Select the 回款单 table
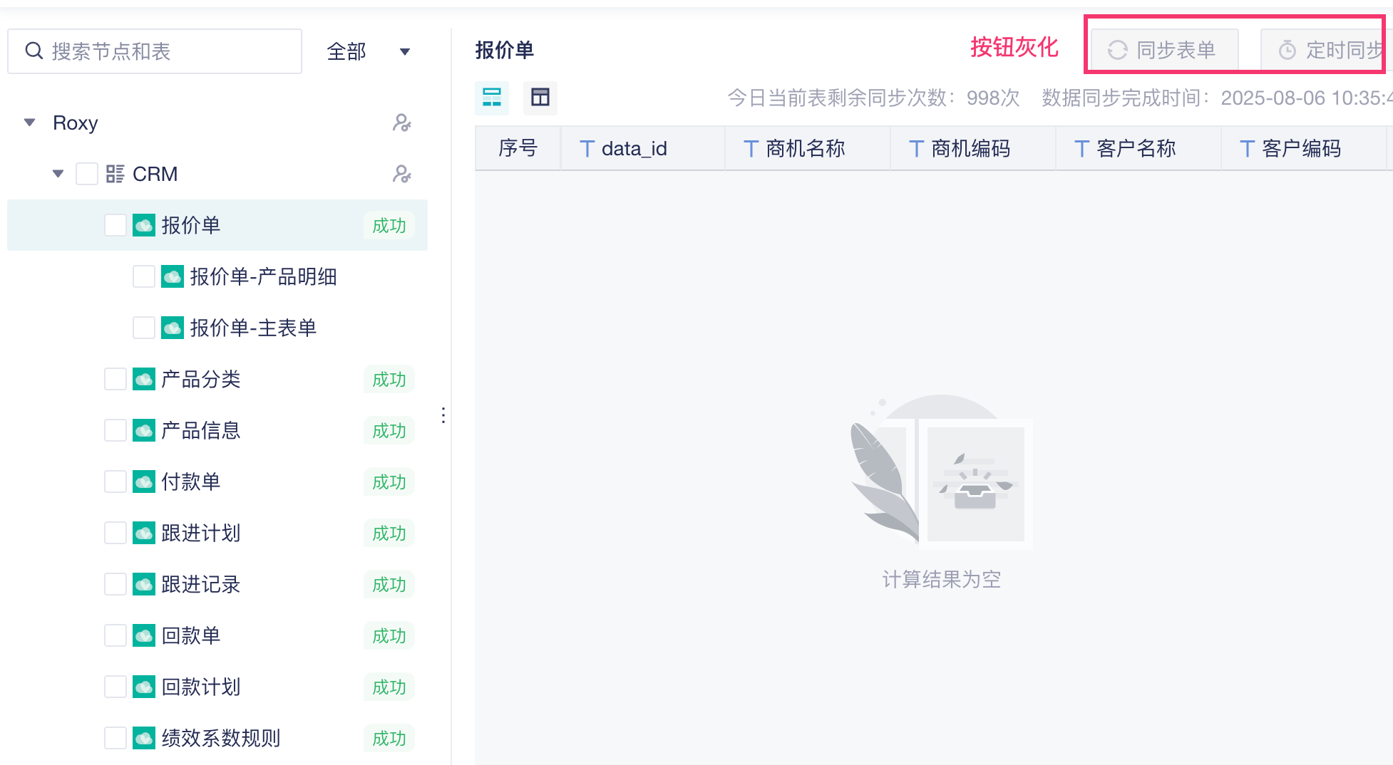 [x=191, y=635]
